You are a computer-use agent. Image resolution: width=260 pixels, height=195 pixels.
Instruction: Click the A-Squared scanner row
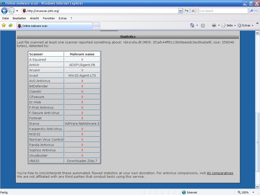(x=64, y=59)
